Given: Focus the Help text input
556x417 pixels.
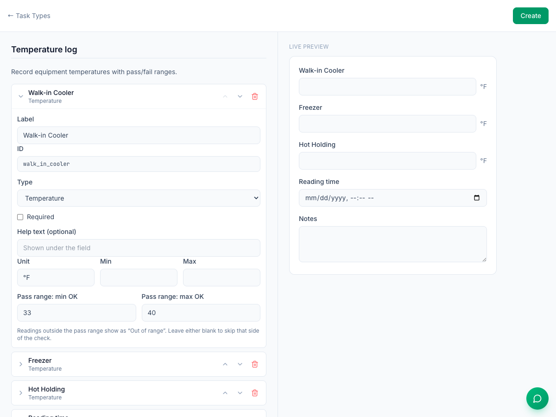Looking at the screenshot, I should (x=139, y=248).
